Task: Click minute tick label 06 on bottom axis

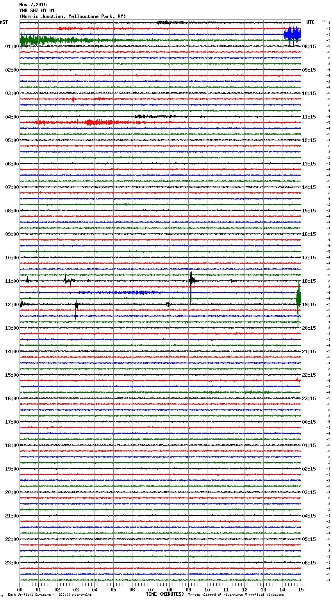Action: click(132, 589)
